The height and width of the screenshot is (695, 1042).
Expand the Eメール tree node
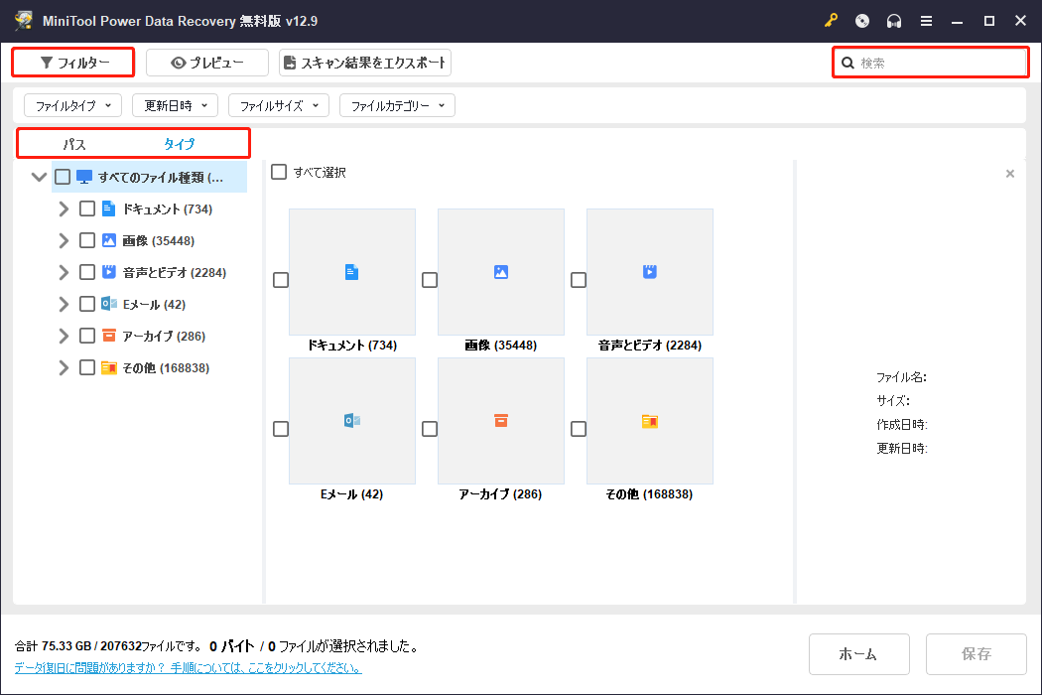(64, 304)
